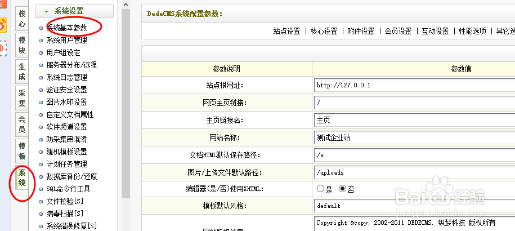515x231 pixels.
Task: Click the 网页主页链接 input field
Action: (x=414, y=103)
